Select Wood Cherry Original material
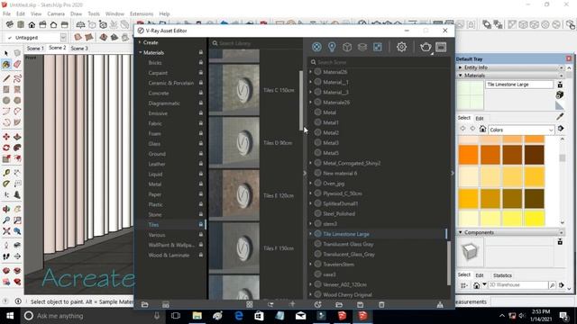Screen dimensions: 577x324 tap(347, 294)
